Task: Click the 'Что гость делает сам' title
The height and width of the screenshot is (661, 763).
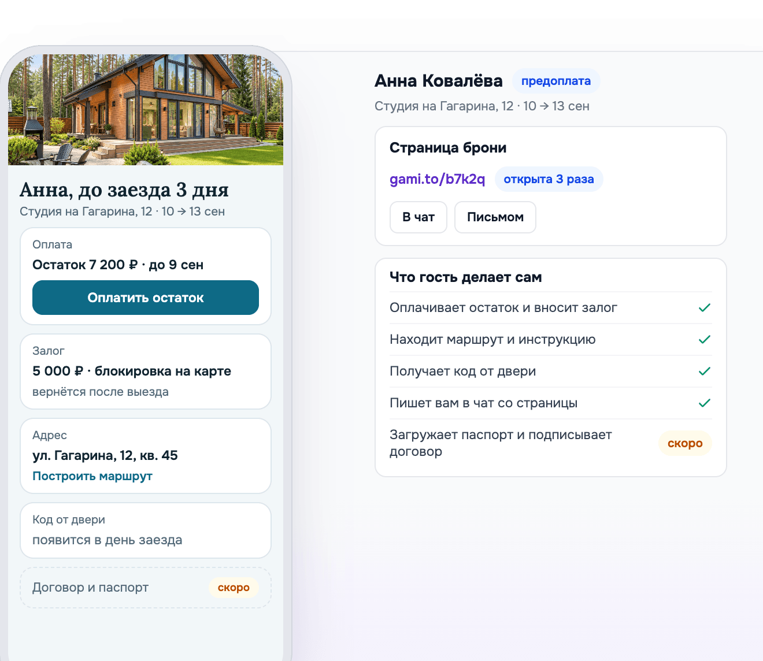Action: (x=466, y=277)
